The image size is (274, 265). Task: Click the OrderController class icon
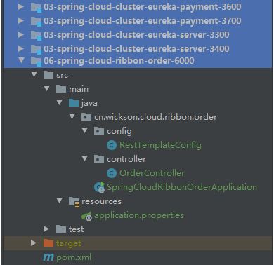click(112, 173)
